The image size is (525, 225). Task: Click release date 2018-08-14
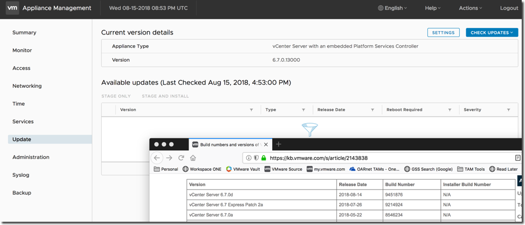pyautogui.click(x=350, y=194)
